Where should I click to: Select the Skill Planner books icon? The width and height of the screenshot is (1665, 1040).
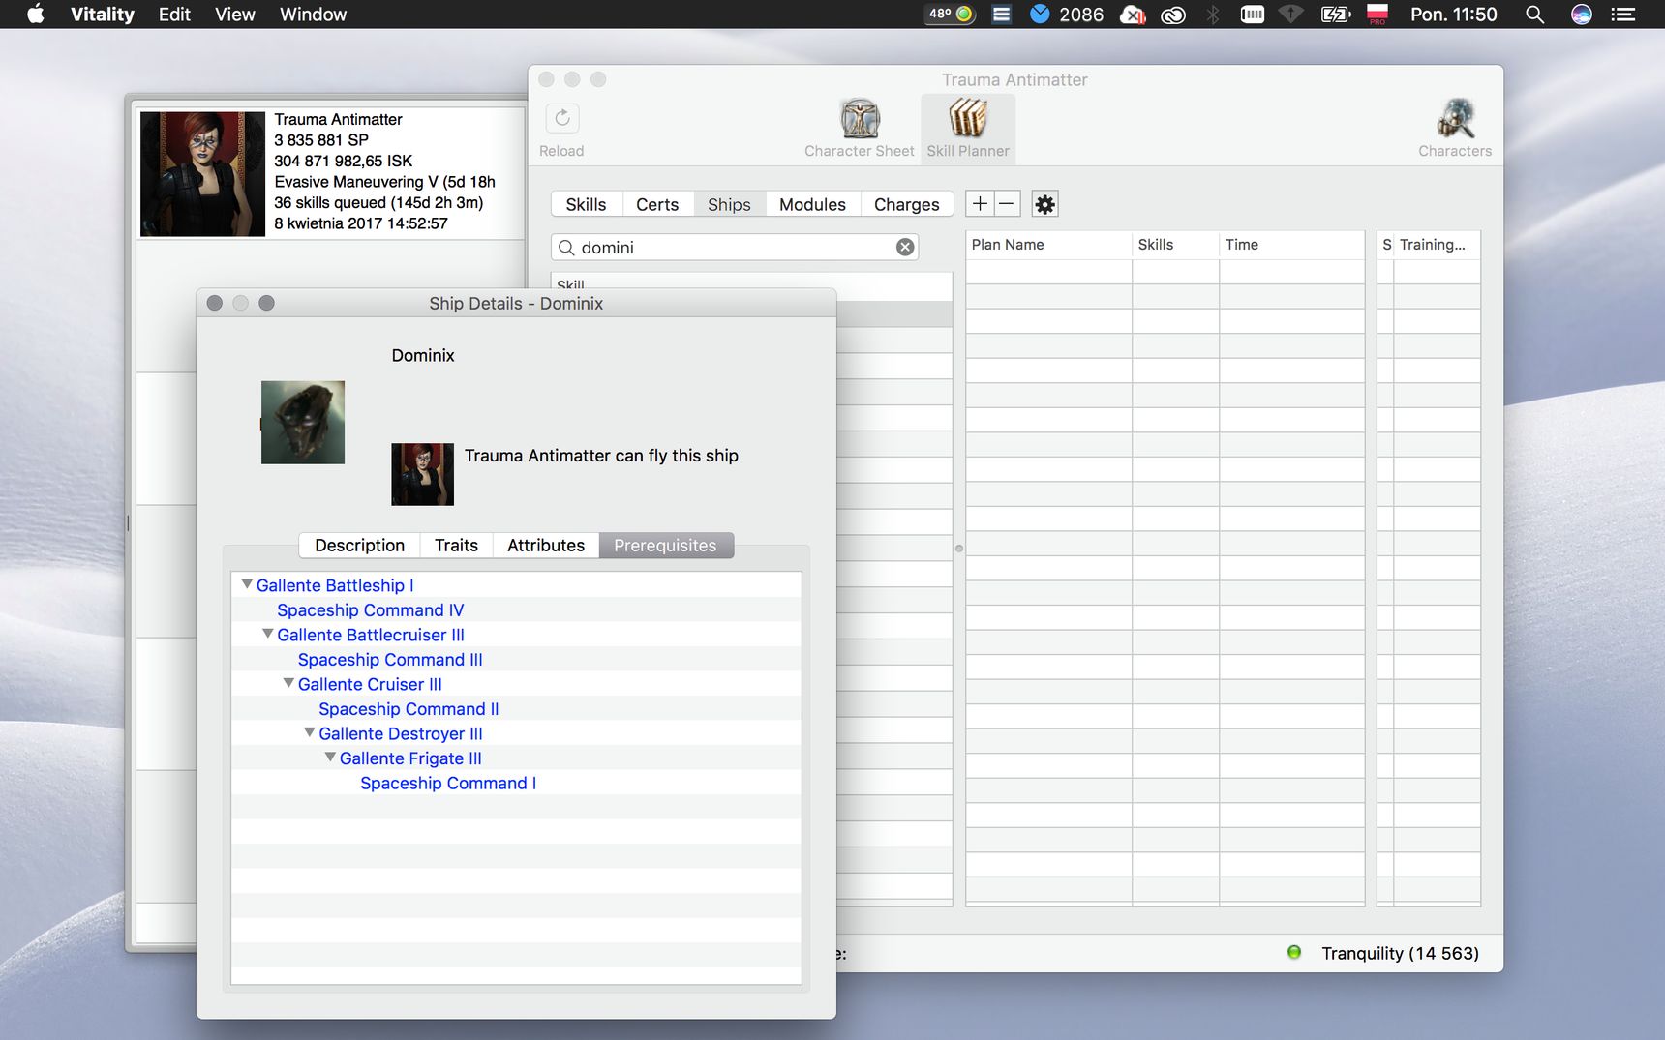coord(967,118)
